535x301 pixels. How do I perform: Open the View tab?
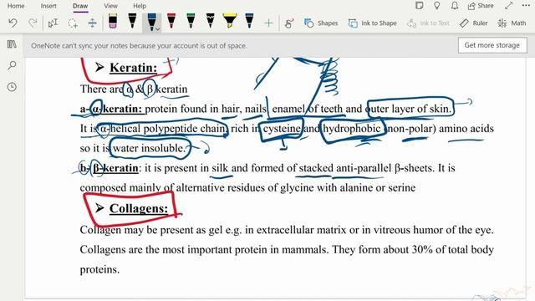coord(110,6)
